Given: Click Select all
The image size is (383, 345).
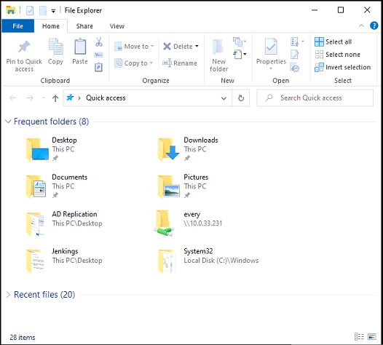Looking at the screenshot, I should tap(333, 41).
